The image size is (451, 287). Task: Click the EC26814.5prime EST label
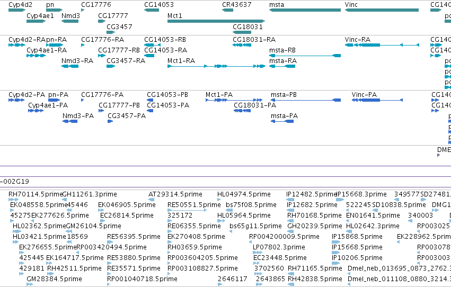127,216
